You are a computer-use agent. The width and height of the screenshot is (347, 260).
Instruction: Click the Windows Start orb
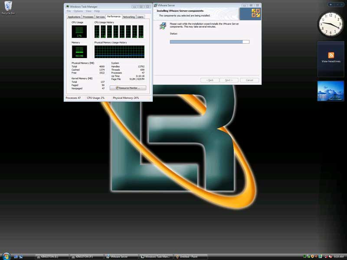point(6,256)
